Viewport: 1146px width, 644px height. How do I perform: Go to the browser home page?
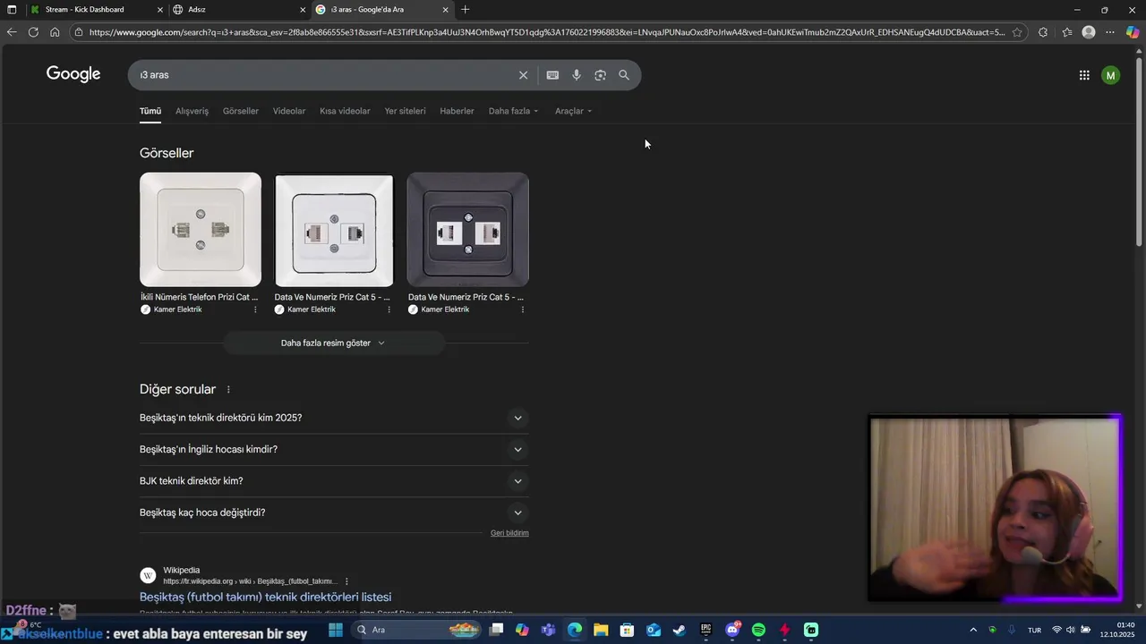[55, 32]
